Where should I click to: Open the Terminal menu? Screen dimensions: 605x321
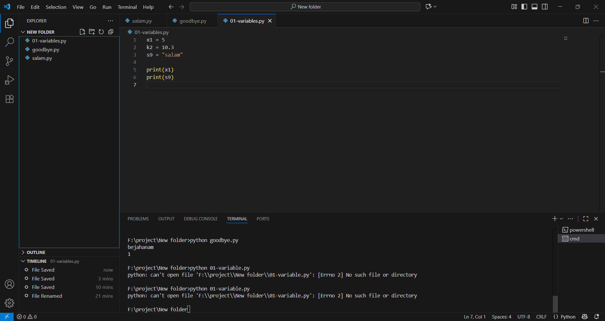[127, 7]
